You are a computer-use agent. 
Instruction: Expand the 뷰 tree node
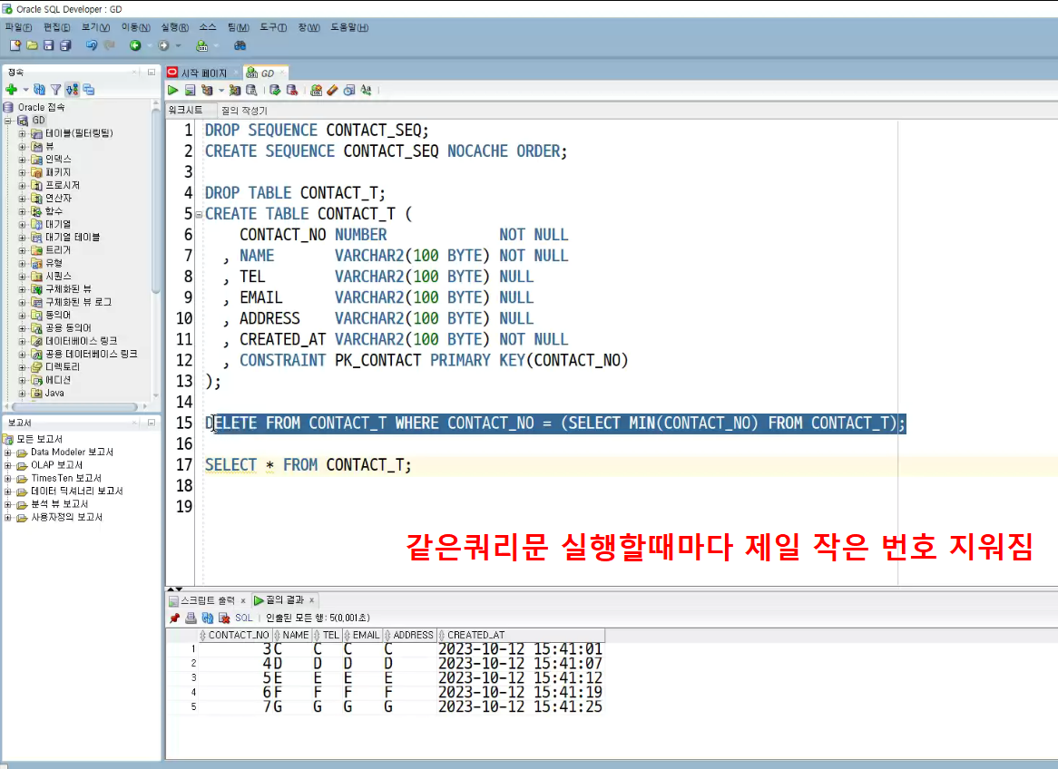(23, 146)
